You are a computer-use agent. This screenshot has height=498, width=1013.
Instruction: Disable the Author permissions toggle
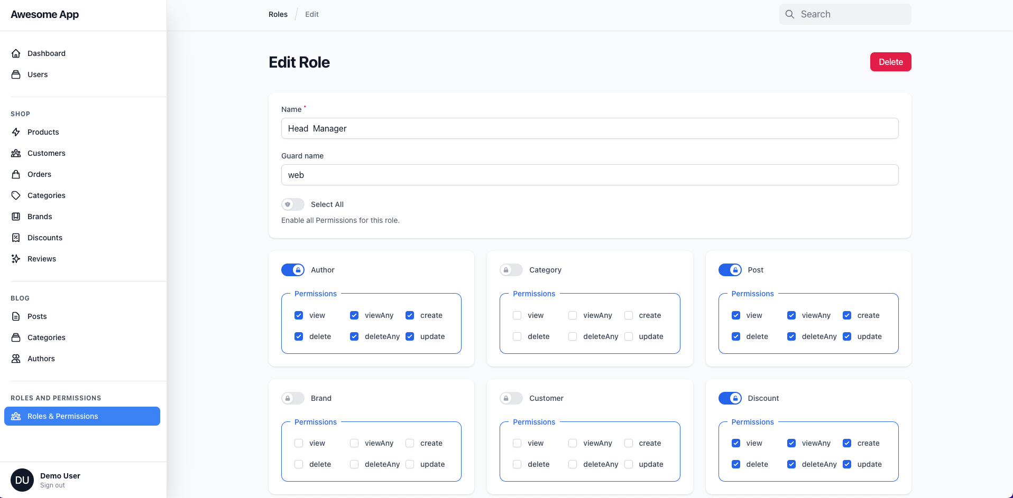click(x=292, y=269)
